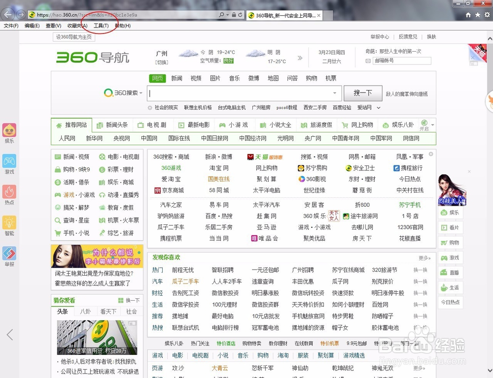
Task: Close the 约战美人 floating ad
Action: point(469,171)
